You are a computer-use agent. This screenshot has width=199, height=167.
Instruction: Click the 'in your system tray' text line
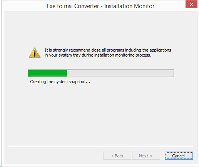pos(98,55)
